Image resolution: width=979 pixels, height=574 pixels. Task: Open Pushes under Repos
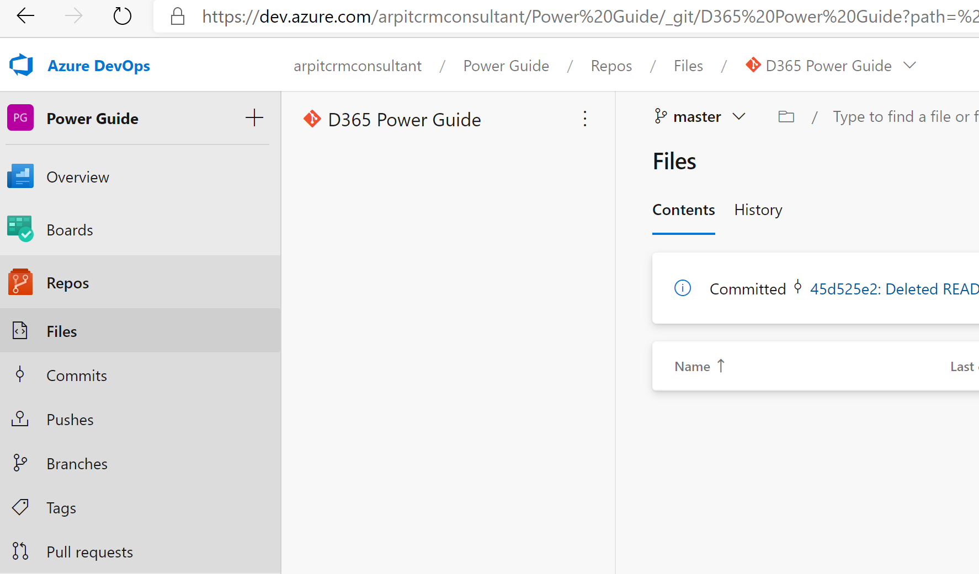click(x=70, y=420)
